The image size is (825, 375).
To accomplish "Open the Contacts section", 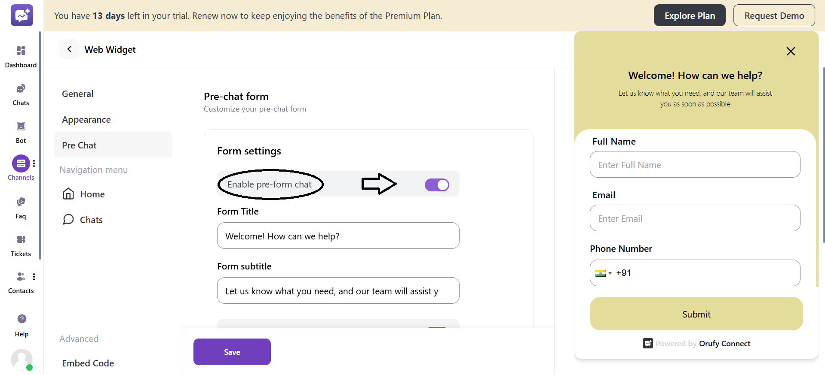I will [x=21, y=281].
